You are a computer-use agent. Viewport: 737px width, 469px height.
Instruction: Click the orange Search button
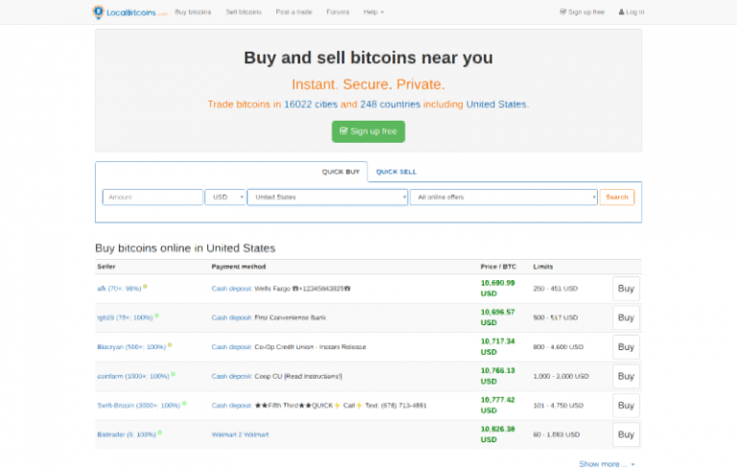tap(617, 198)
